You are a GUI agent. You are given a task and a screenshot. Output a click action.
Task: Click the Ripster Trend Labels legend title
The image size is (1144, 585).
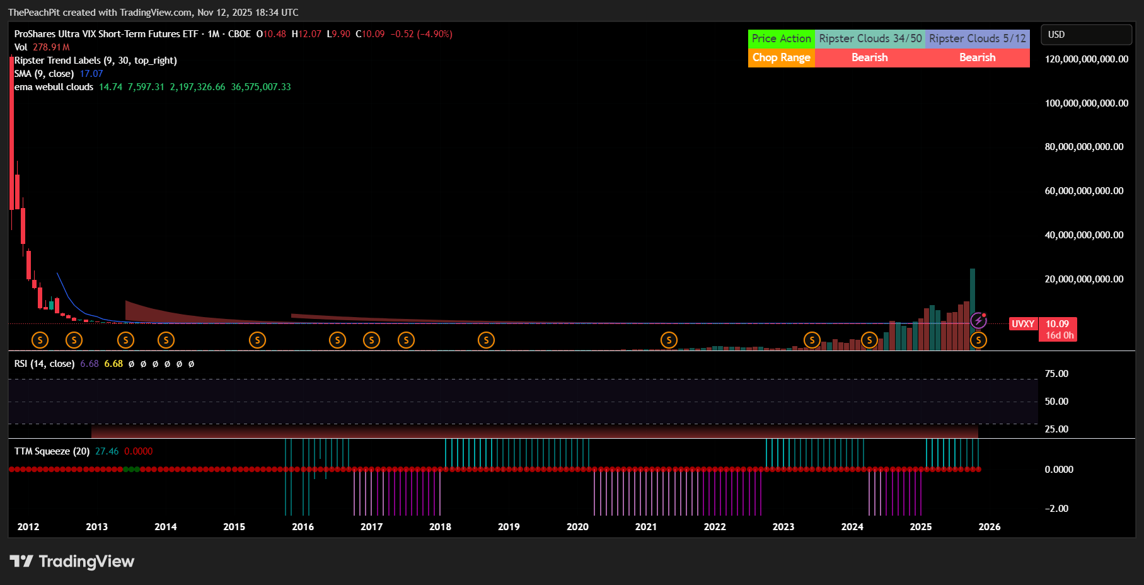[x=95, y=61]
